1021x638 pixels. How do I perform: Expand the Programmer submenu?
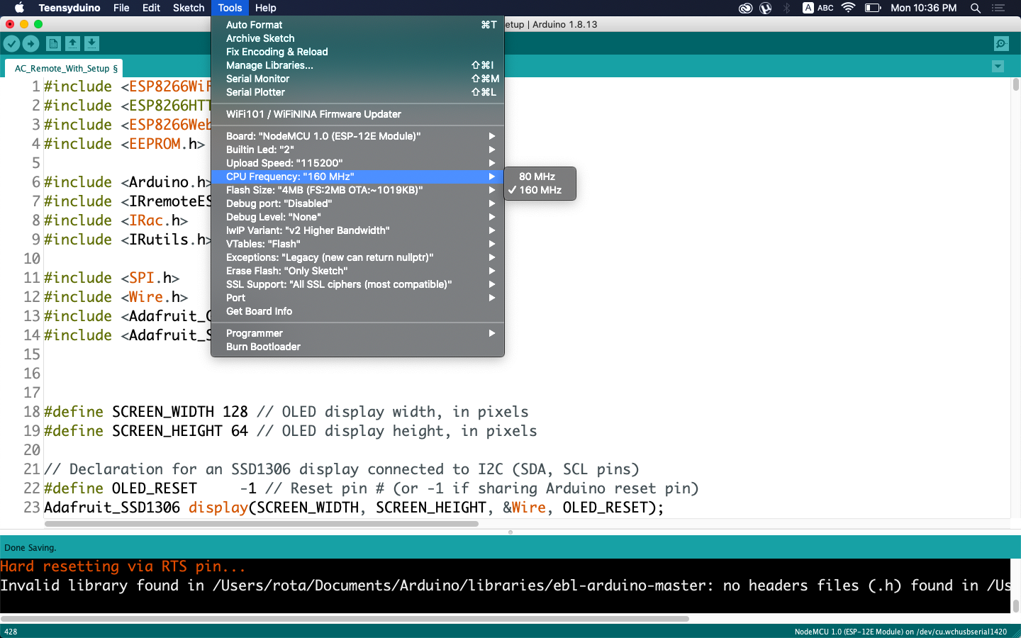pyautogui.click(x=357, y=333)
